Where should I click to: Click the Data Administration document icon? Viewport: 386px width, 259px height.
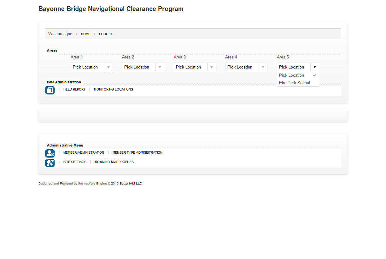[50, 90]
